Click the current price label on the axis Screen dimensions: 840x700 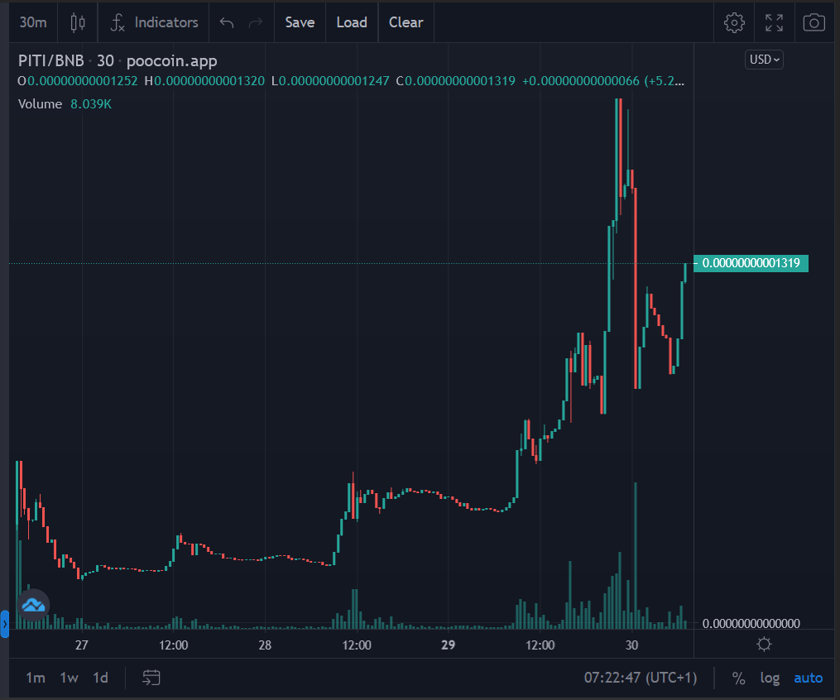(750, 263)
